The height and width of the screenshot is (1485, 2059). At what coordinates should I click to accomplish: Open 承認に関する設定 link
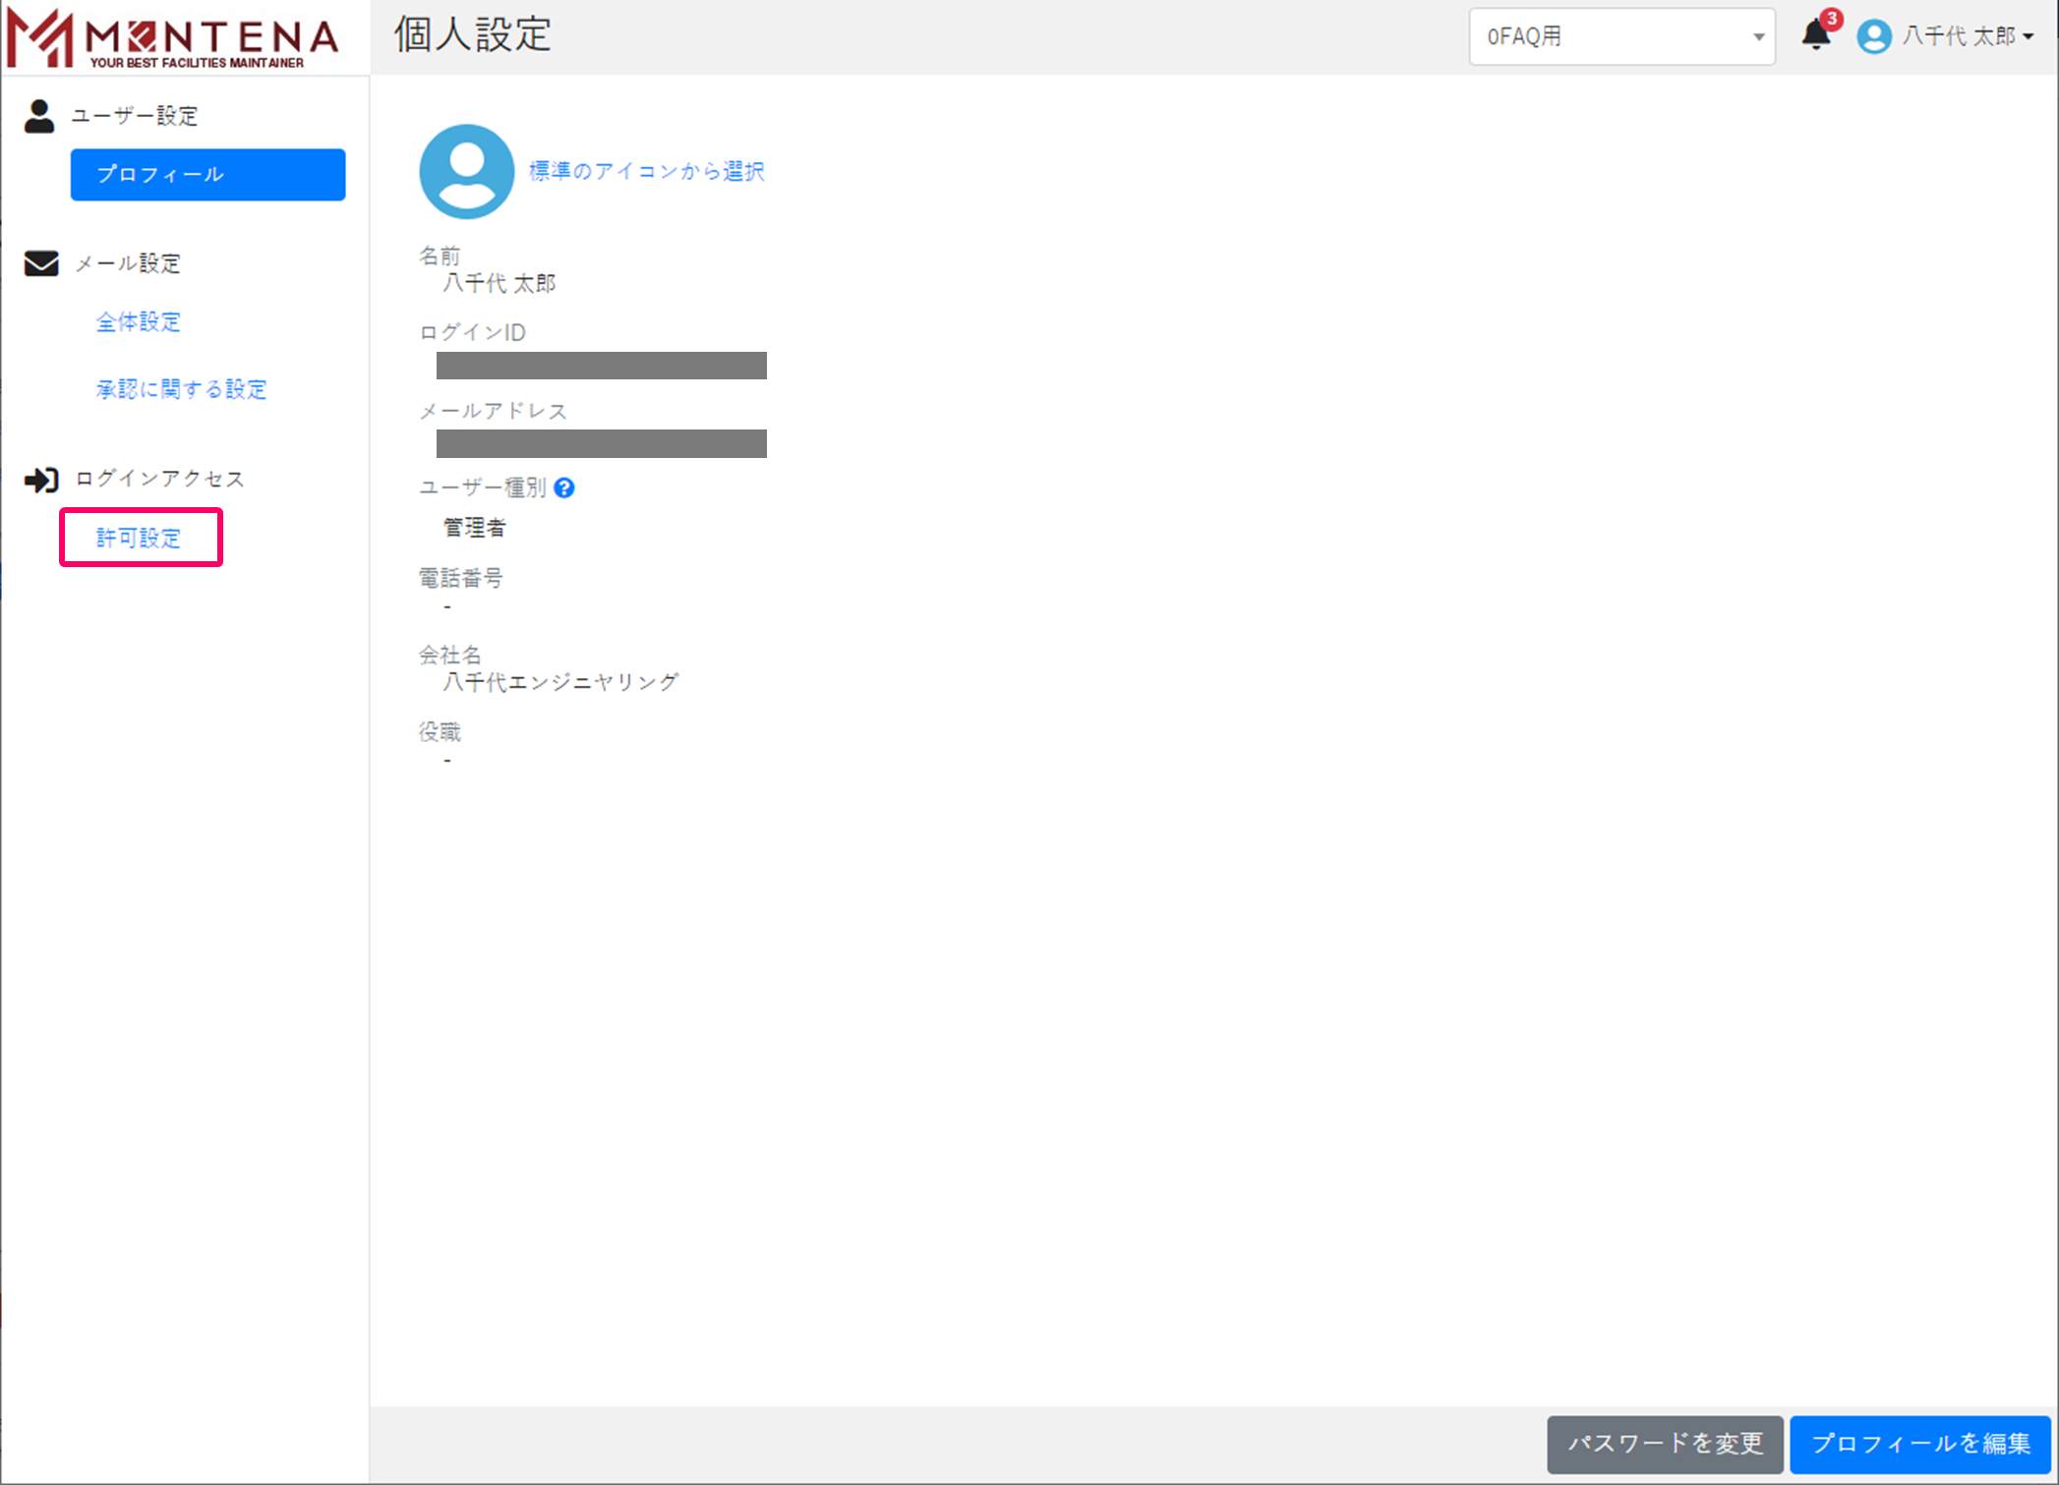click(182, 389)
